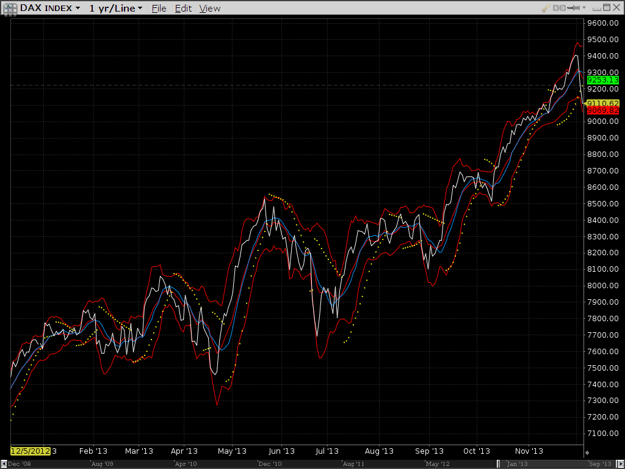
Task: Click the yellow 9110.62 price label
Action: click(x=602, y=103)
